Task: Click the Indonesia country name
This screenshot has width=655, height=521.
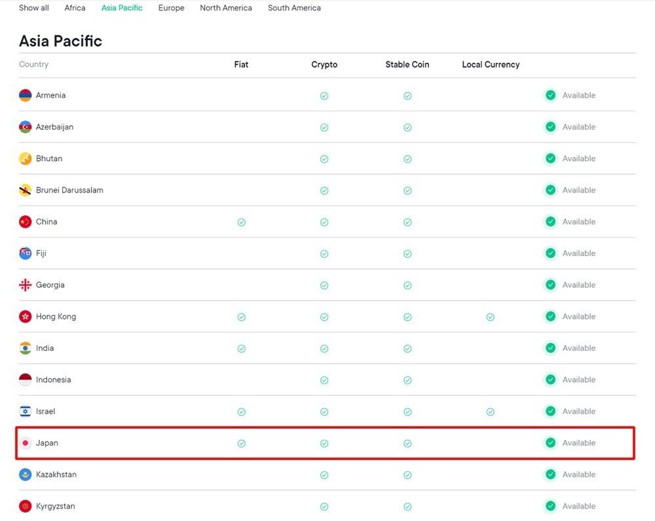Action: coord(53,380)
